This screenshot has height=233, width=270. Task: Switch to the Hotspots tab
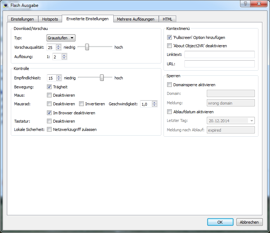click(50, 19)
